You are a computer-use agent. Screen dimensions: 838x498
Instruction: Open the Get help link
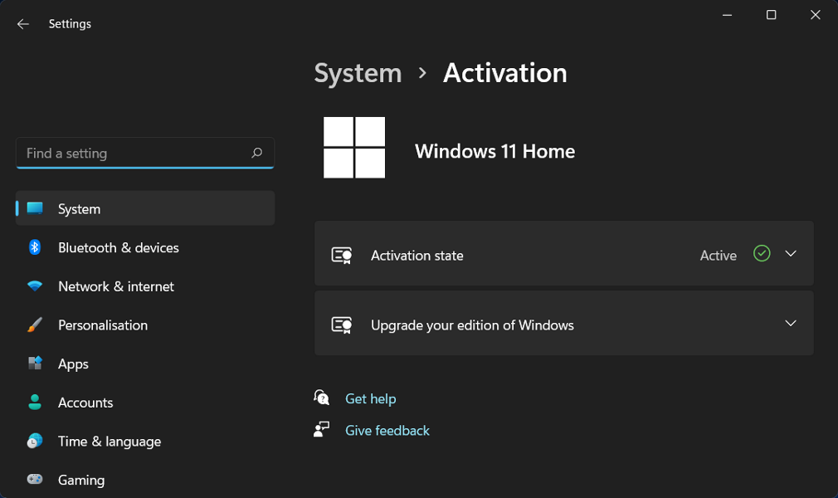[x=370, y=398]
